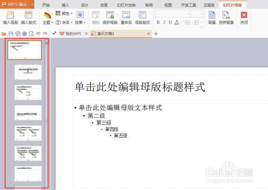Switch to the 视图 (View) ribbon tab
The height and width of the screenshot is (190, 268).
[x=168, y=5]
